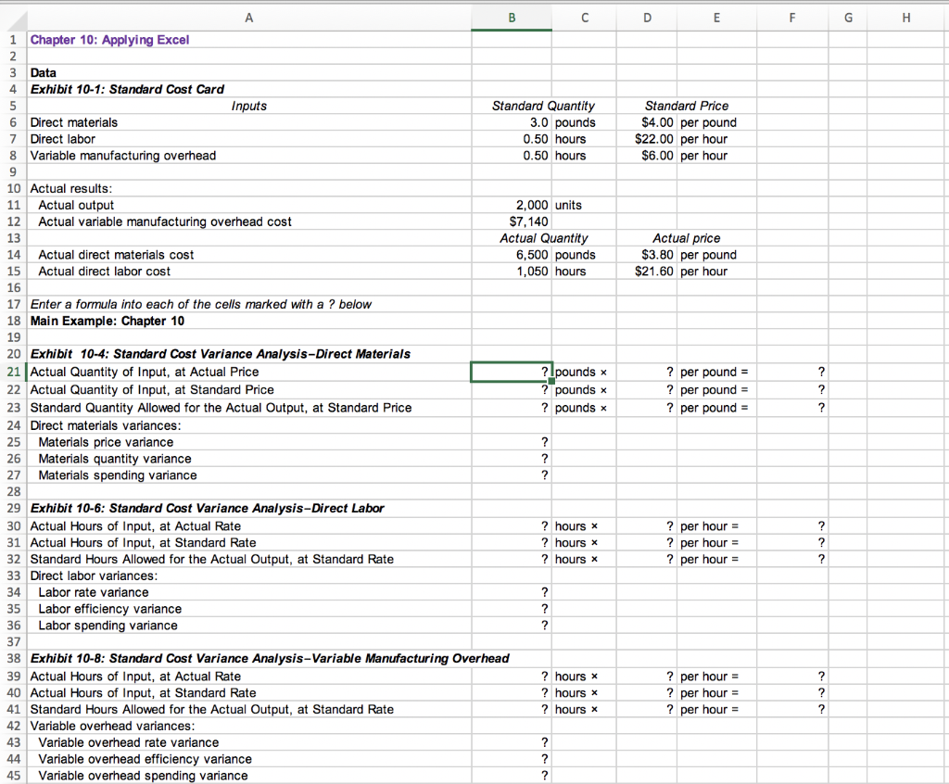Select the '$21.60' actual labor rate cell

[647, 272]
